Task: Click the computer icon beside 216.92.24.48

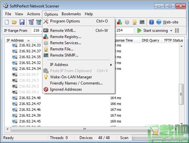Action: (15, 98)
